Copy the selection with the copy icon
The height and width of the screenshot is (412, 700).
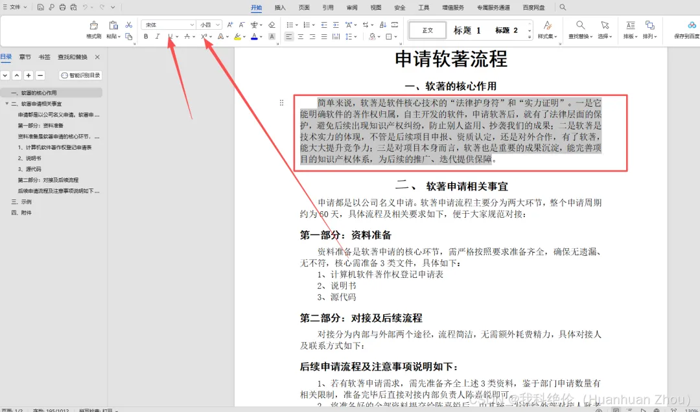[128, 37]
